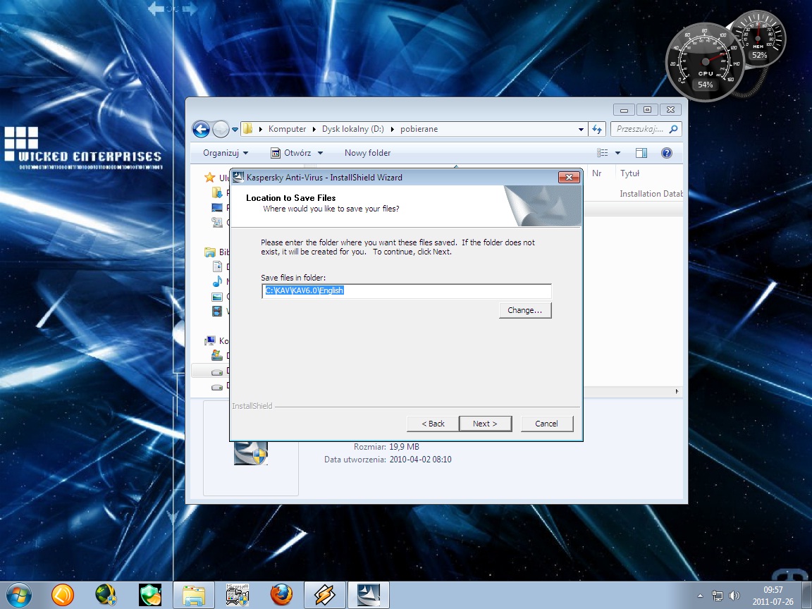Screen dimensions: 812x609
Task: Click the Next > button in the wizard
Action: click(x=485, y=424)
